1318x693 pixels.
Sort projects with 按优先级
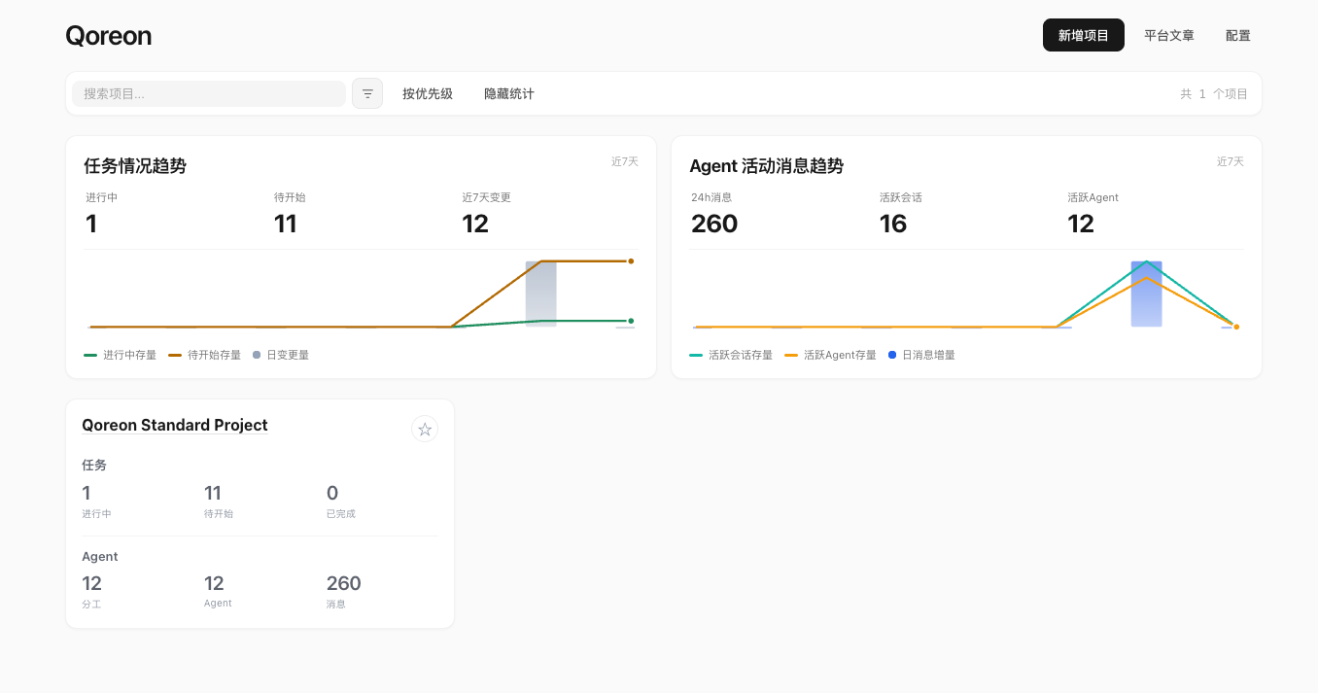pos(428,93)
